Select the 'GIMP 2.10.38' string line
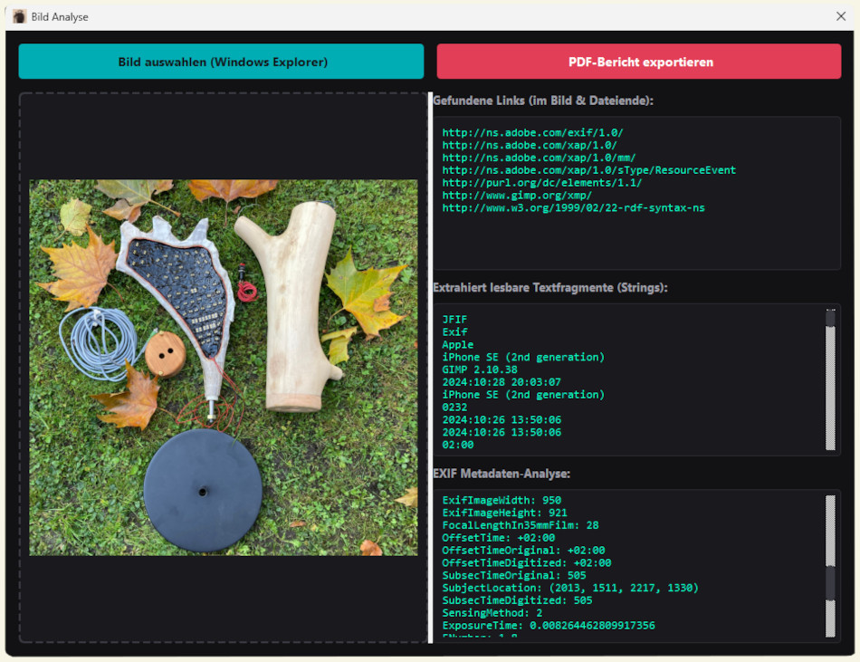This screenshot has height=662, width=860. click(480, 369)
